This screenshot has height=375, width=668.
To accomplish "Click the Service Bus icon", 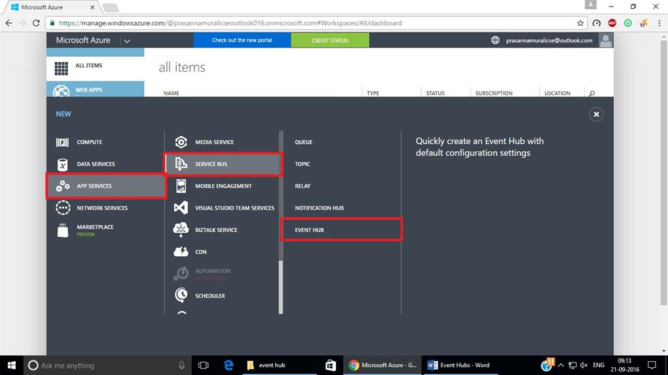I will click(x=181, y=164).
